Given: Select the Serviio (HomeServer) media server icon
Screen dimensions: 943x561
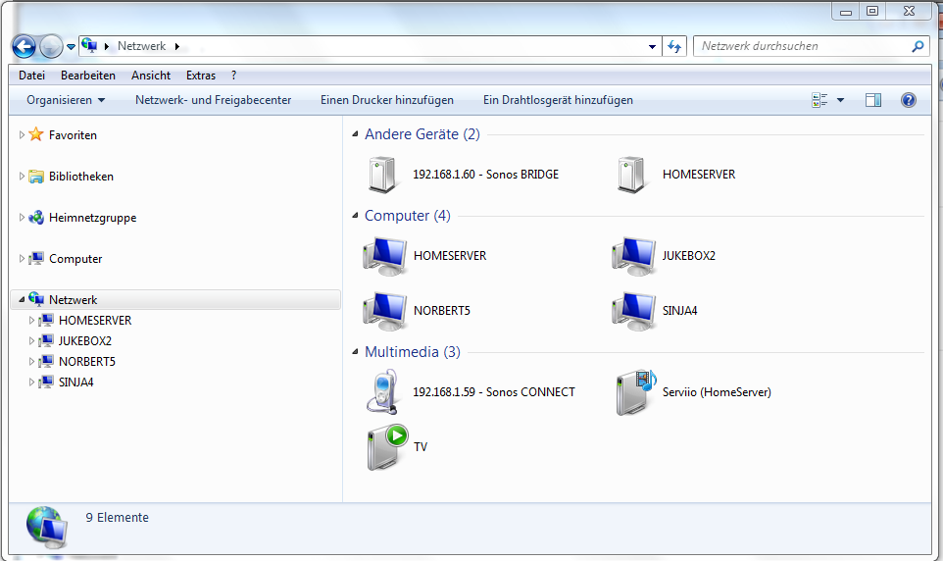Looking at the screenshot, I should [x=634, y=392].
